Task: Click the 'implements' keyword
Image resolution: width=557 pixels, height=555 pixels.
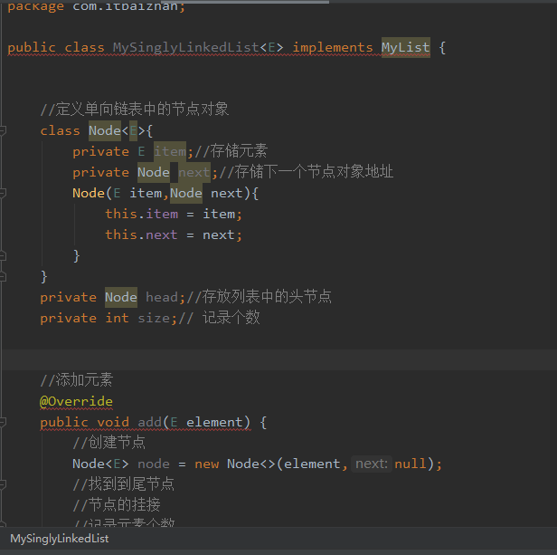Action: pyautogui.click(x=333, y=47)
